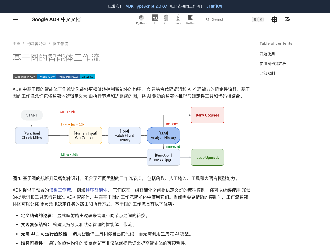
Task: Open the 模板工作流 link
Action: (60, 190)
